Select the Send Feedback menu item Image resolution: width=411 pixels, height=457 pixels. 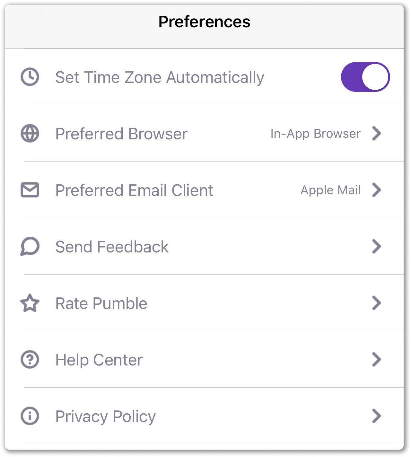(x=112, y=247)
